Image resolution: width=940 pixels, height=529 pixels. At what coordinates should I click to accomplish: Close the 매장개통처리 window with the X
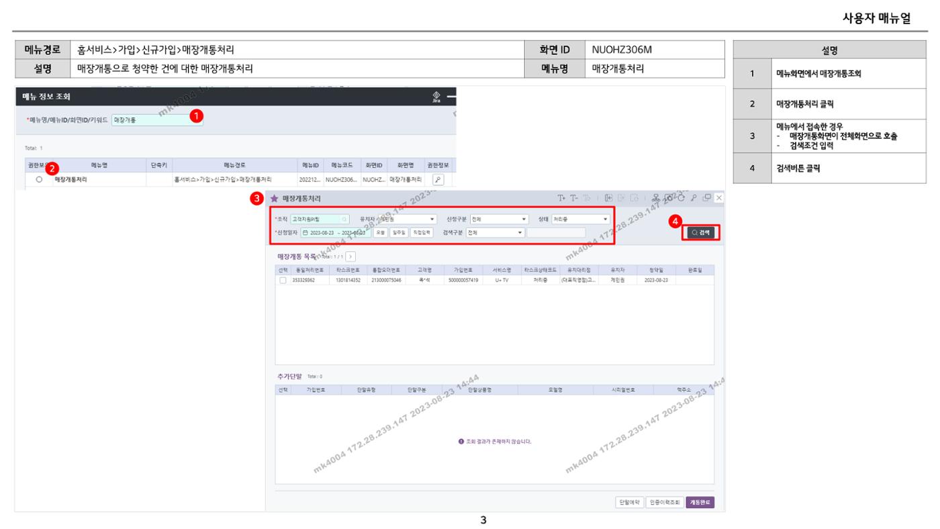coord(719,198)
